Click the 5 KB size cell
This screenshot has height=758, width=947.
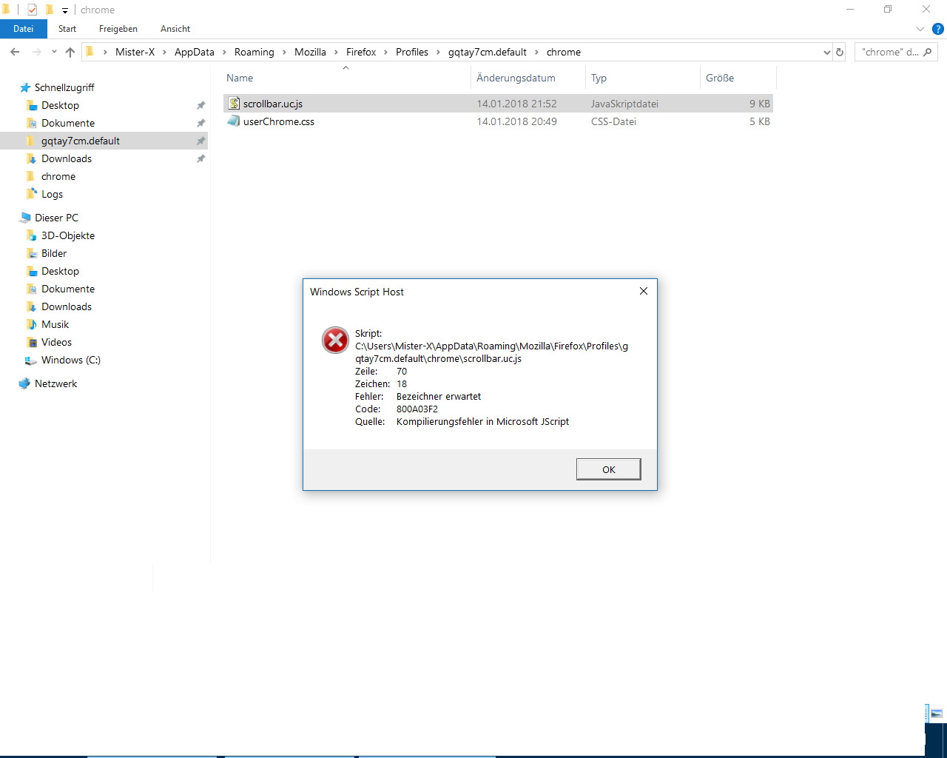click(x=760, y=121)
